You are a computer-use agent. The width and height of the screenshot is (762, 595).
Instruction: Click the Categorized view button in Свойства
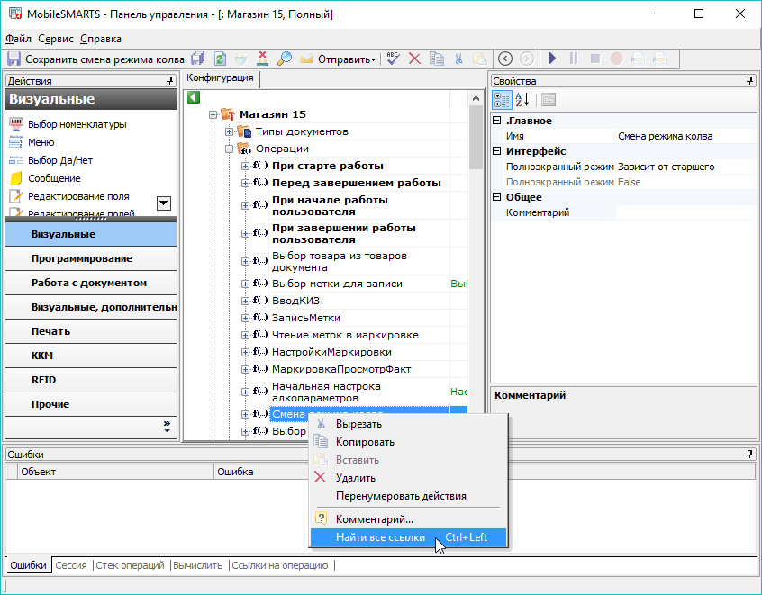pos(502,100)
